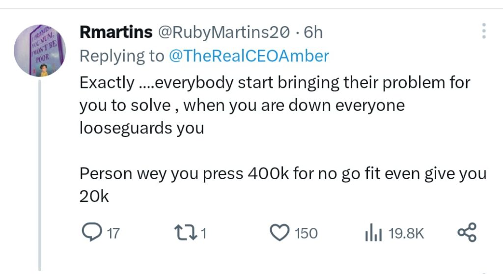Click the 150 likes count

pos(306,233)
